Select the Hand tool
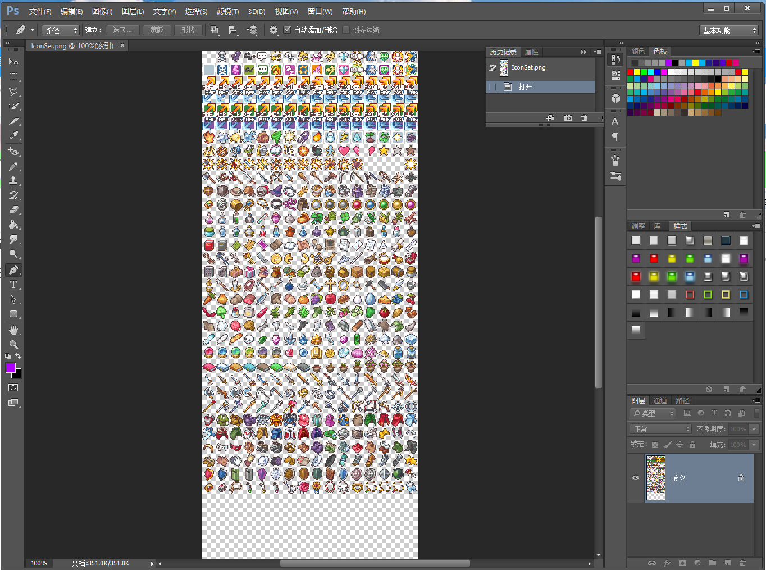Screen dimensions: 766x571 pyautogui.click(x=13, y=330)
